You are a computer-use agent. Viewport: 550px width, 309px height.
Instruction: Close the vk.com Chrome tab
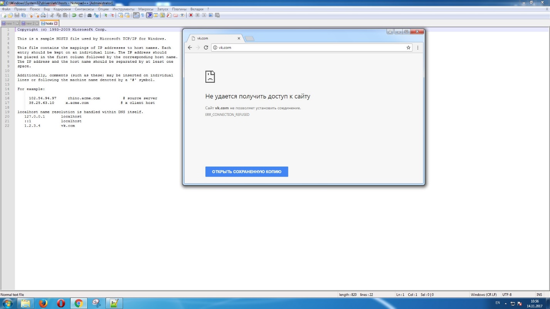[239, 38]
